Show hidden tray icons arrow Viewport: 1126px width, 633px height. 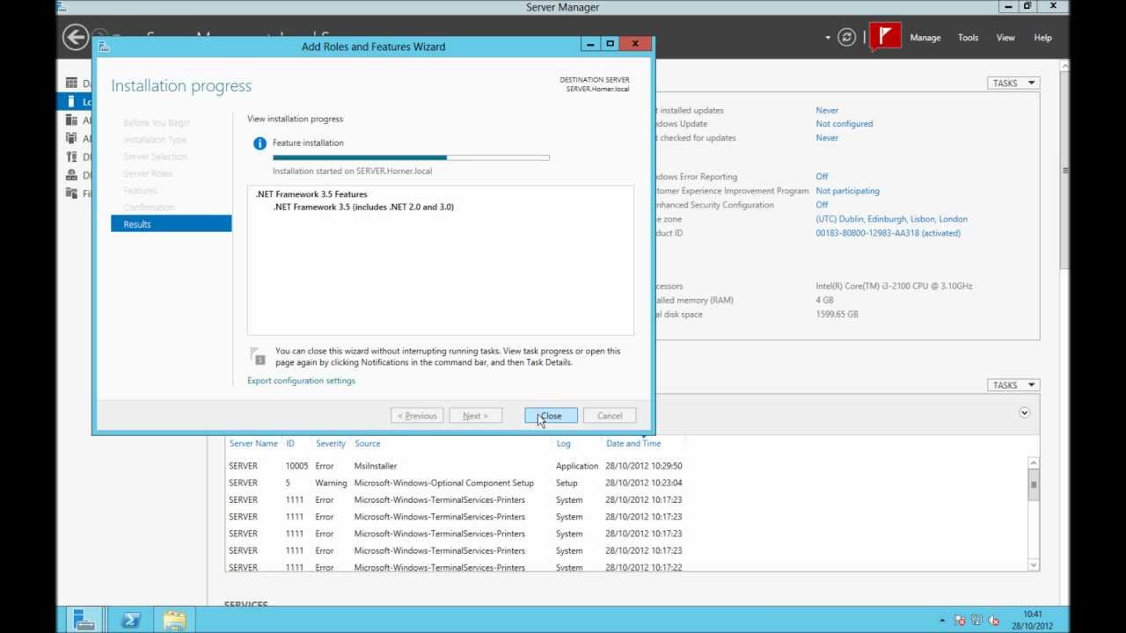(943, 621)
